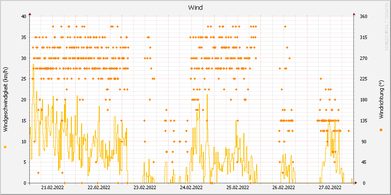Click the date label 22.02.2022

point(99,187)
